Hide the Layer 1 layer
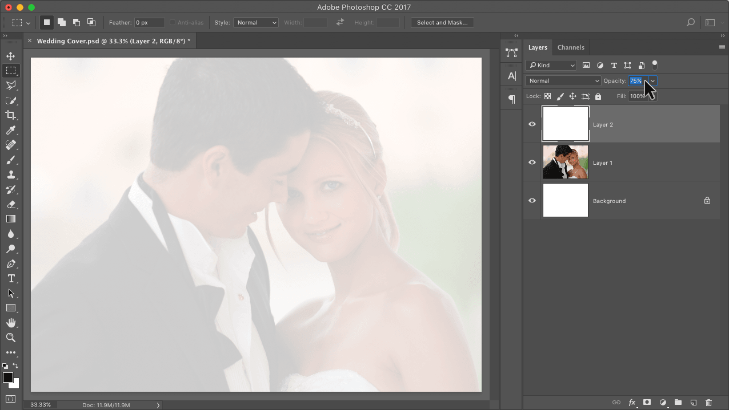The image size is (729, 410). click(532, 163)
